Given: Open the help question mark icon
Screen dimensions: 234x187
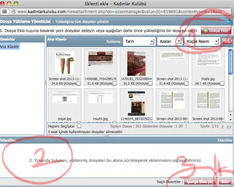Looking at the screenshot, I should 229,22.
